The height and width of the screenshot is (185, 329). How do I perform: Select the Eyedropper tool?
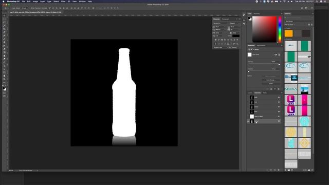tap(4, 32)
